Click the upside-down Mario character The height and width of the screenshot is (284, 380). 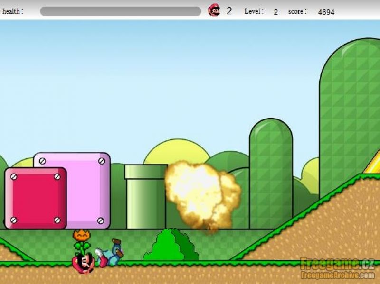[83, 263]
